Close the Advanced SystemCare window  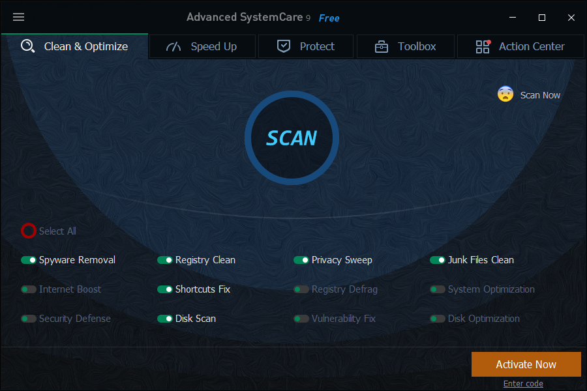(x=571, y=18)
